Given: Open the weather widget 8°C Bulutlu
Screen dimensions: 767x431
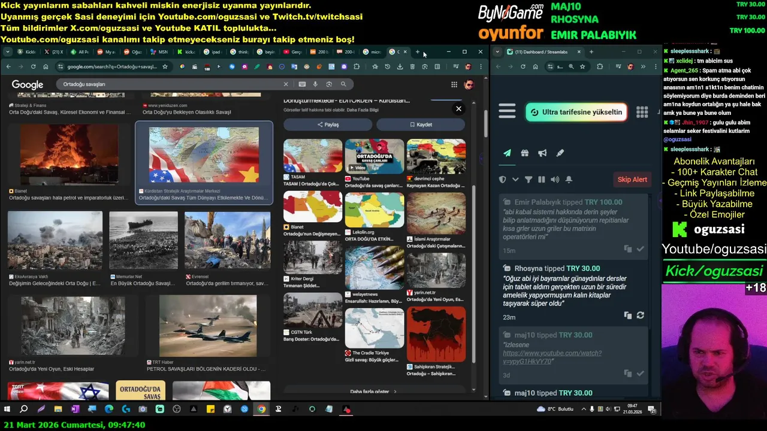Looking at the screenshot, I should point(555,409).
